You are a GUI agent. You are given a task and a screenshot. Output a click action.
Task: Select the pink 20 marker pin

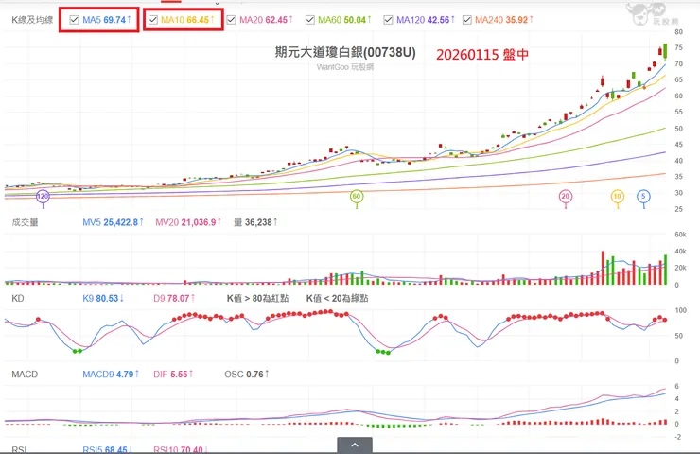tap(566, 198)
